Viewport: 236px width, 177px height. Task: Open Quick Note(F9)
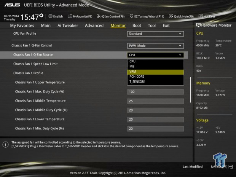[x=181, y=16]
